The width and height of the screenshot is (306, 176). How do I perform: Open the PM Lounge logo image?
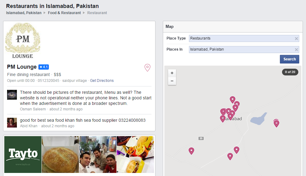(23, 41)
